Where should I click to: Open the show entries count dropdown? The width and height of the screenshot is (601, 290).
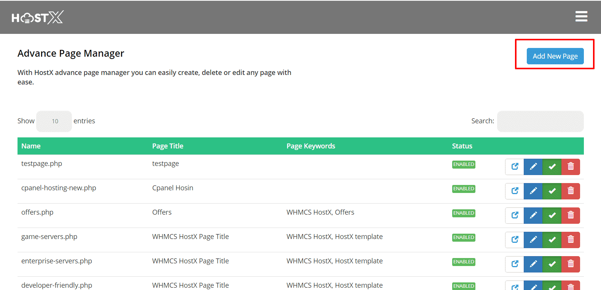click(x=54, y=121)
